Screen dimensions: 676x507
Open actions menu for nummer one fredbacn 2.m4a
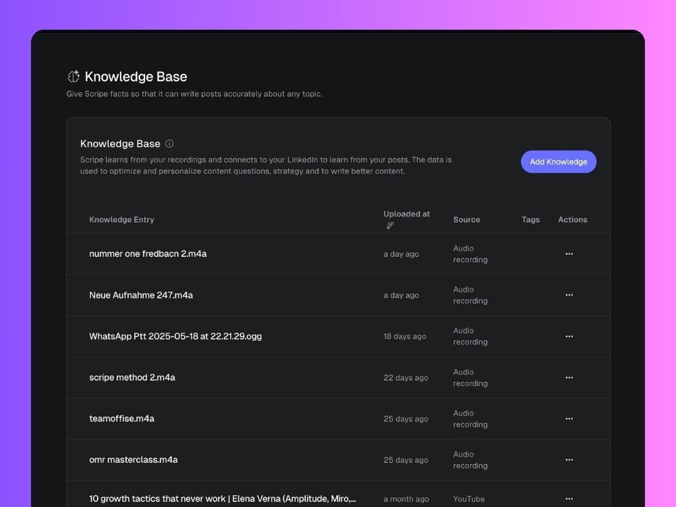point(569,254)
